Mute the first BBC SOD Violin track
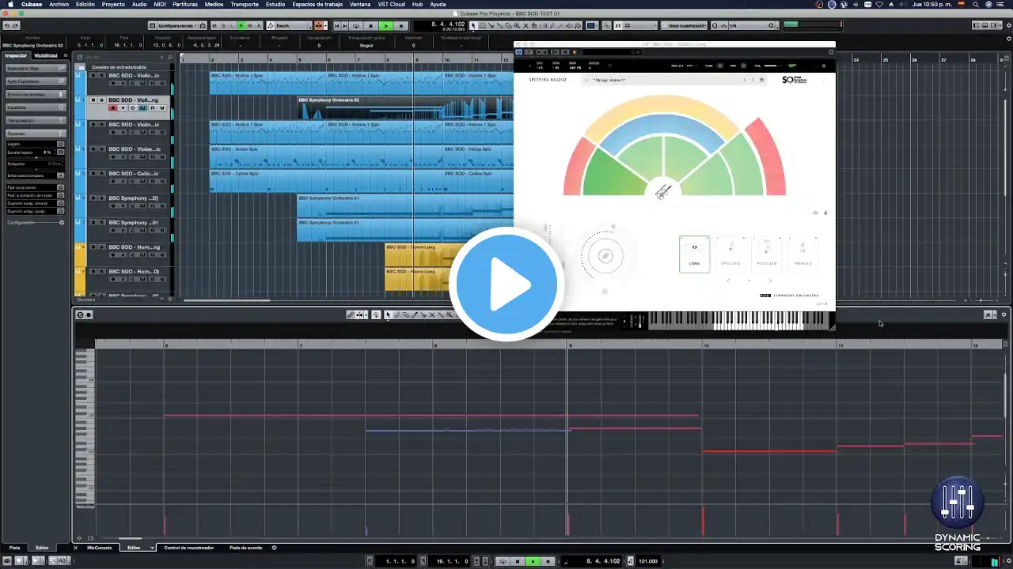This screenshot has width=1013, height=569. [x=93, y=76]
